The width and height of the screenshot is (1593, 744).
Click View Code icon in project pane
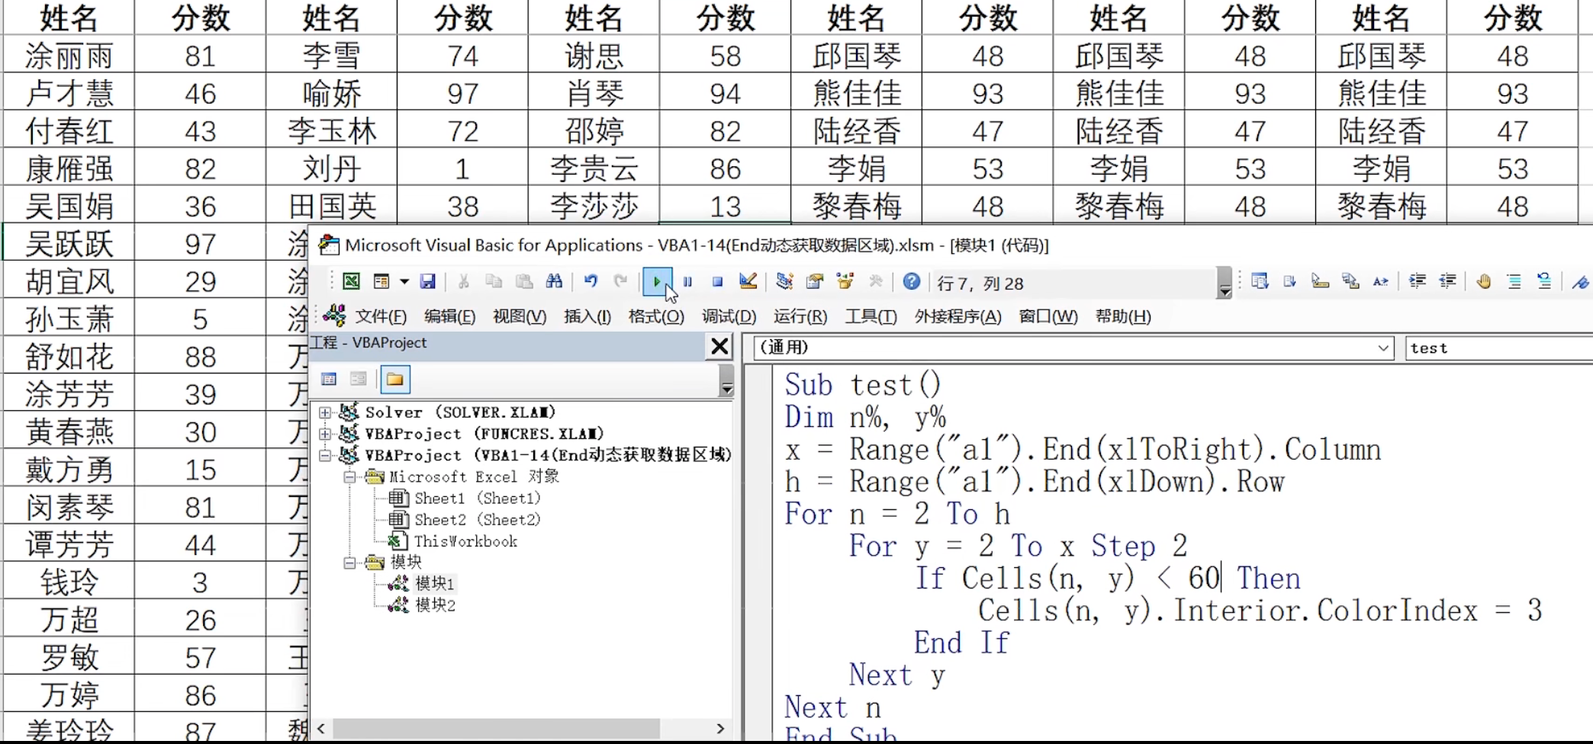pyautogui.click(x=329, y=379)
